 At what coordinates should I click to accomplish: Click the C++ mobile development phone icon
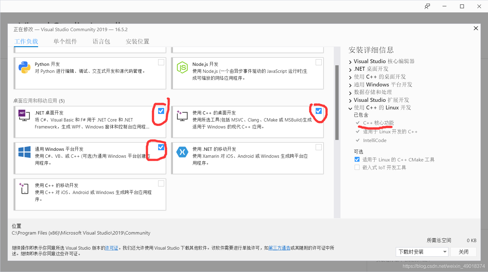click(24, 188)
